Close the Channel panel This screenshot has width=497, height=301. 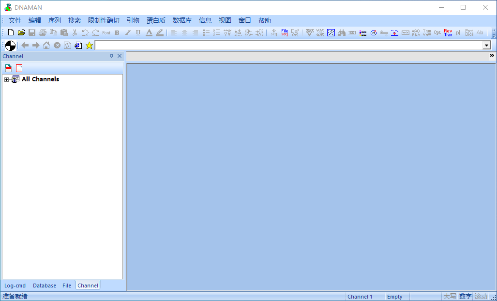120,56
